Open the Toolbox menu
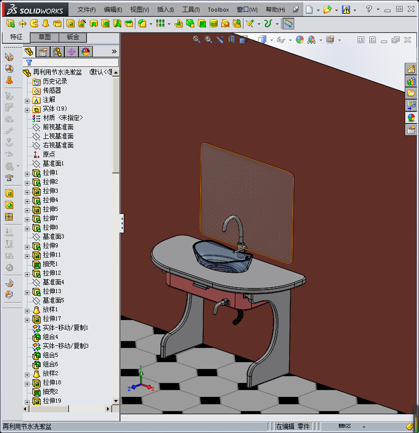 (x=218, y=10)
